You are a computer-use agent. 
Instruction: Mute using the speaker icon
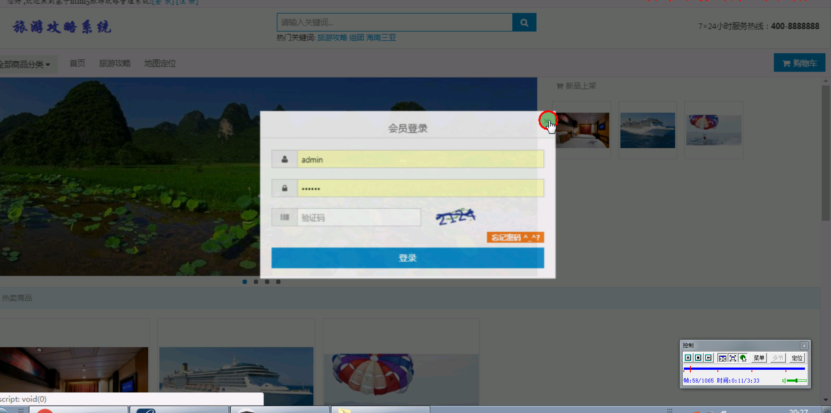click(784, 380)
